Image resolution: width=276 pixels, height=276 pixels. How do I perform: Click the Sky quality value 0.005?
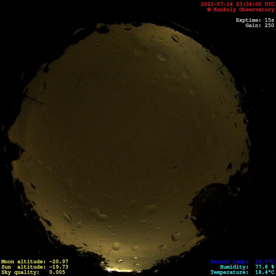click(x=57, y=272)
